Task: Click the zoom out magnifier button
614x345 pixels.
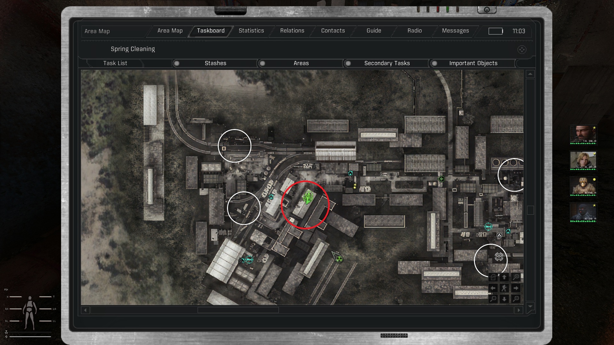Action: [x=493, y=299]
